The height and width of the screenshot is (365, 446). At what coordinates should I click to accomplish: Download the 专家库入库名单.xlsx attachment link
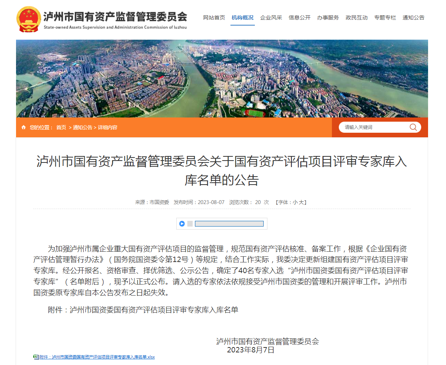click(x=97, y=357)
